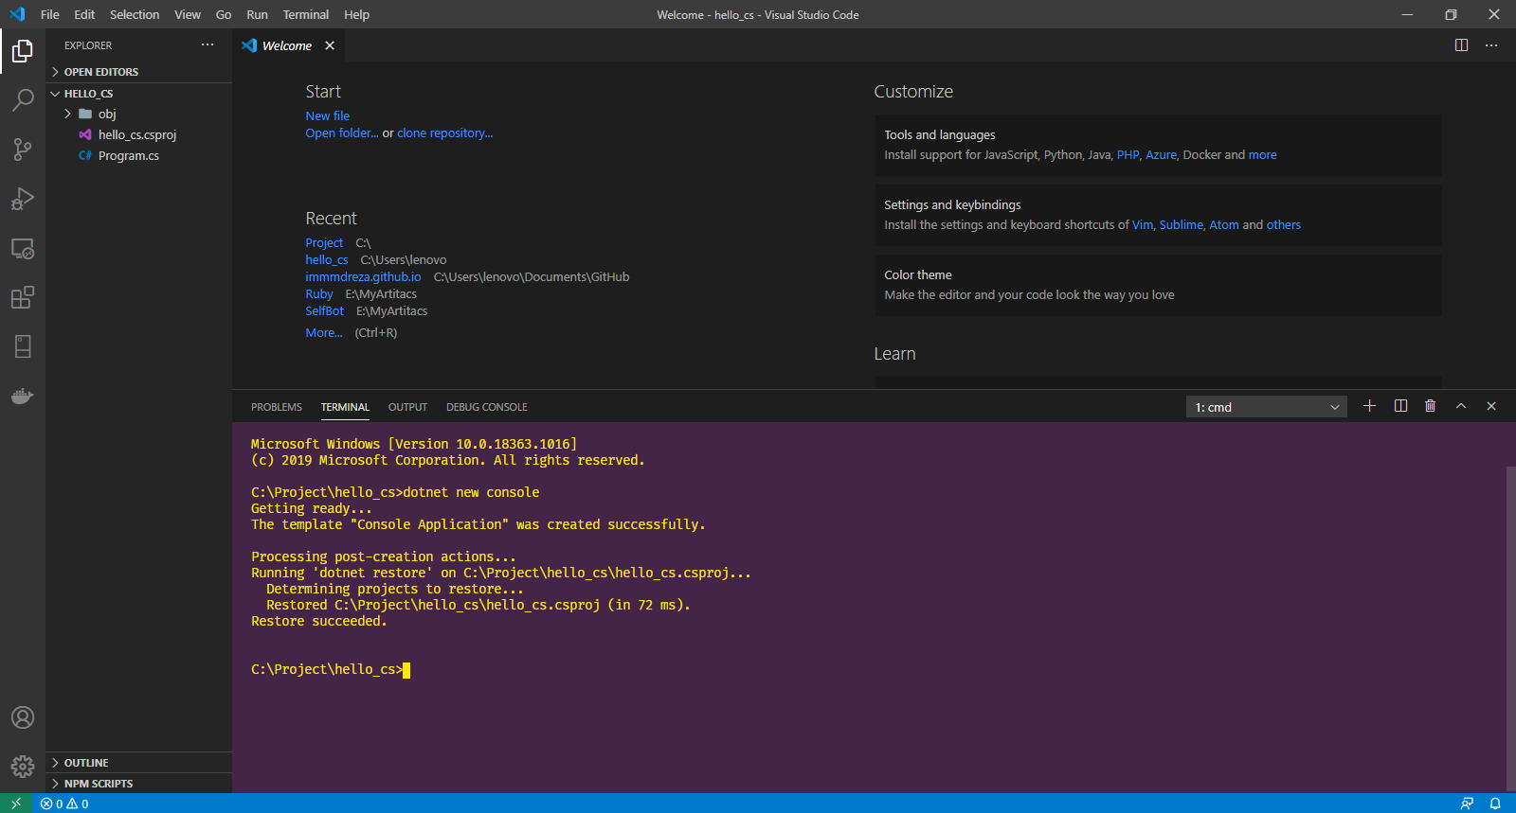Expand the Outline section

pyautogui.click(x=138, y=763)
